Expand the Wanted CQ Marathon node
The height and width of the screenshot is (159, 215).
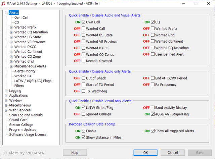point(11,32)
